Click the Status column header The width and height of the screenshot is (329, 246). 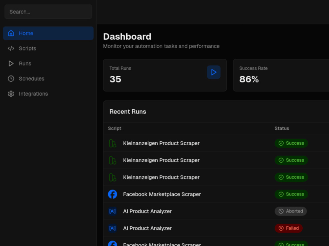click(x=282, y=129)
